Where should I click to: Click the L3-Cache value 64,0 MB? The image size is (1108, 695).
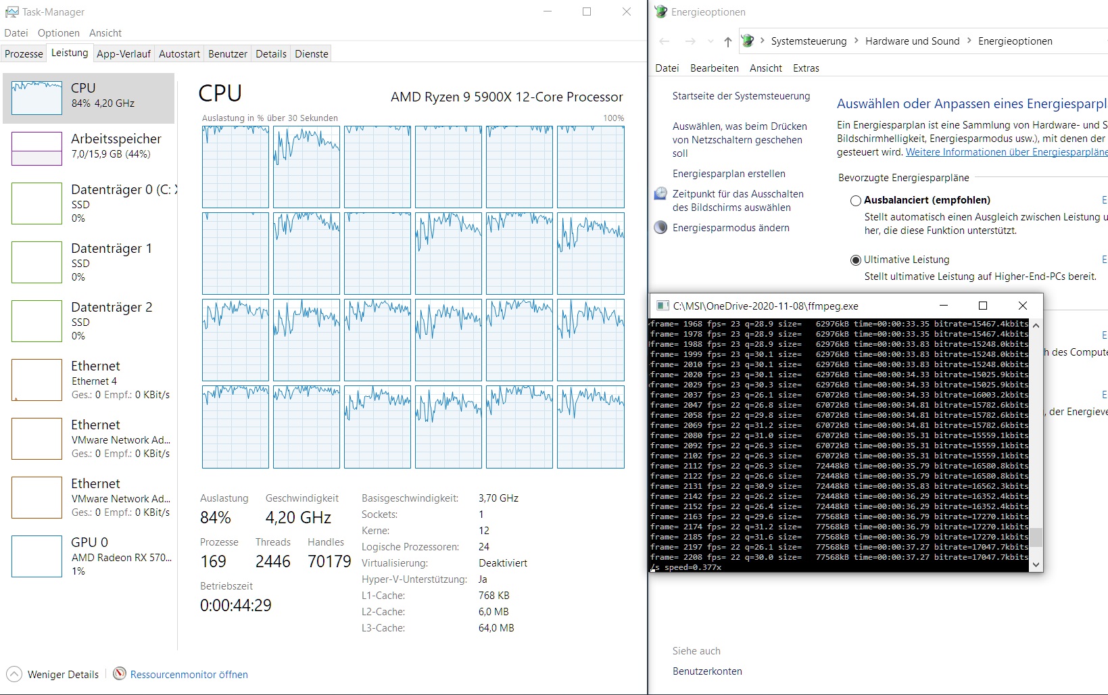(496, 628)
